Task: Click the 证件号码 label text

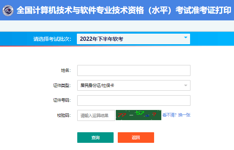Action: (62, 100)
